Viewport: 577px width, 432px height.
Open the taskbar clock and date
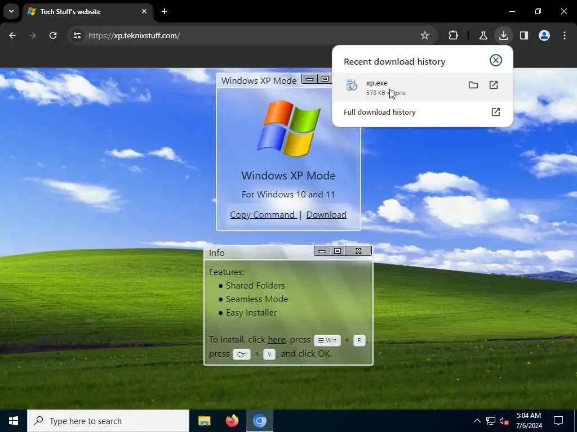[529, 421]
